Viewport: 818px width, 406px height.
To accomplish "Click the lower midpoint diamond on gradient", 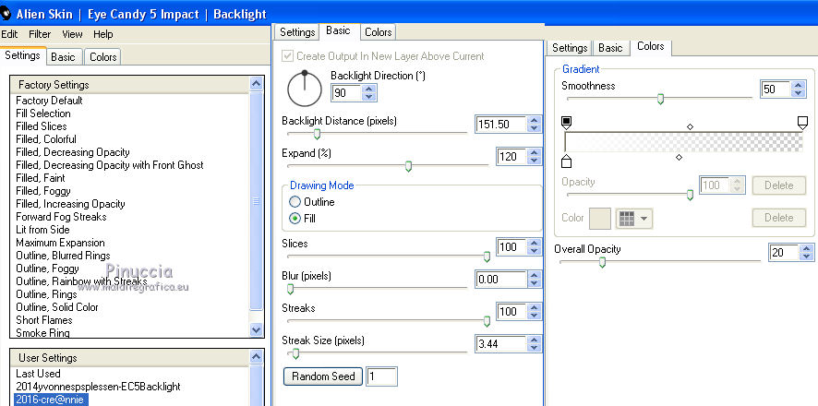I will (x=679, y=158).
